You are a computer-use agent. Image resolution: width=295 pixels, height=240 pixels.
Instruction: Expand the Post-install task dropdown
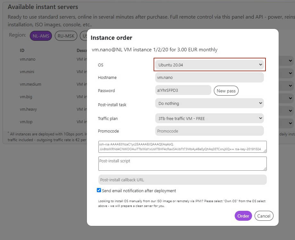tap(210, 103)
